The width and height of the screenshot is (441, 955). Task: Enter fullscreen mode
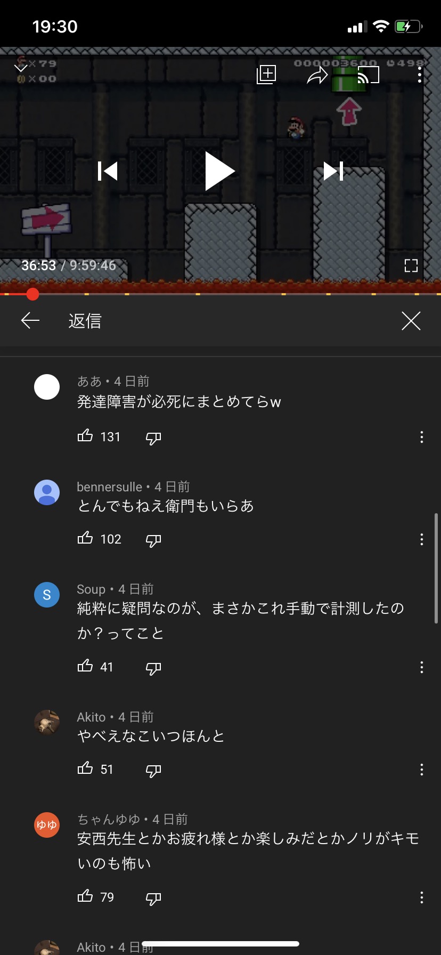pyautogui.click(x=411, y=265)
